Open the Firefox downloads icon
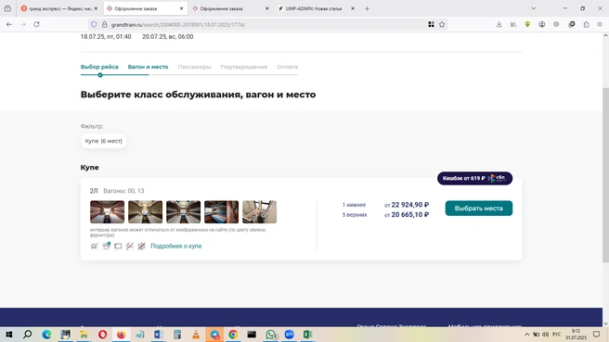609x342 pixels. pos(499,24)
